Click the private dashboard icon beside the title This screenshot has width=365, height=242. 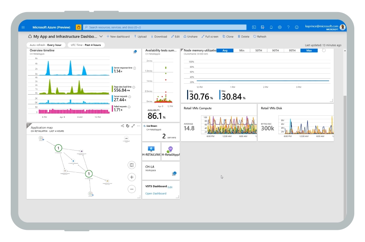coord(30,37)
